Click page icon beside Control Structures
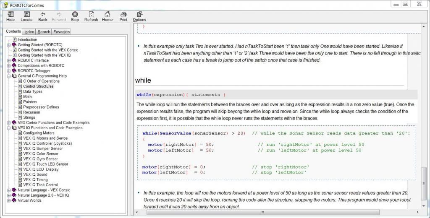Screen dimensions: 430x218 20,86
